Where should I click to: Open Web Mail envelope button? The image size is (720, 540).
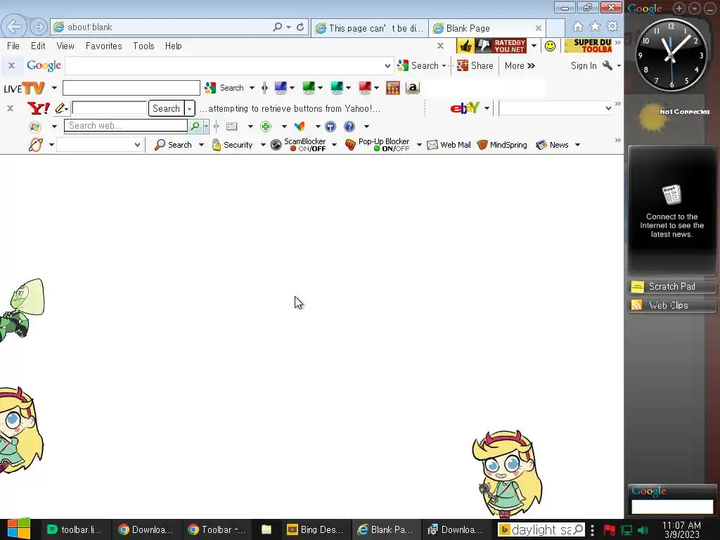tap(449, 145)
